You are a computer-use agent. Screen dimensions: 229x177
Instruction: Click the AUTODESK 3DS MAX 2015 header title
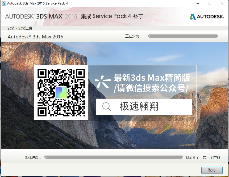tap(41, 16)
